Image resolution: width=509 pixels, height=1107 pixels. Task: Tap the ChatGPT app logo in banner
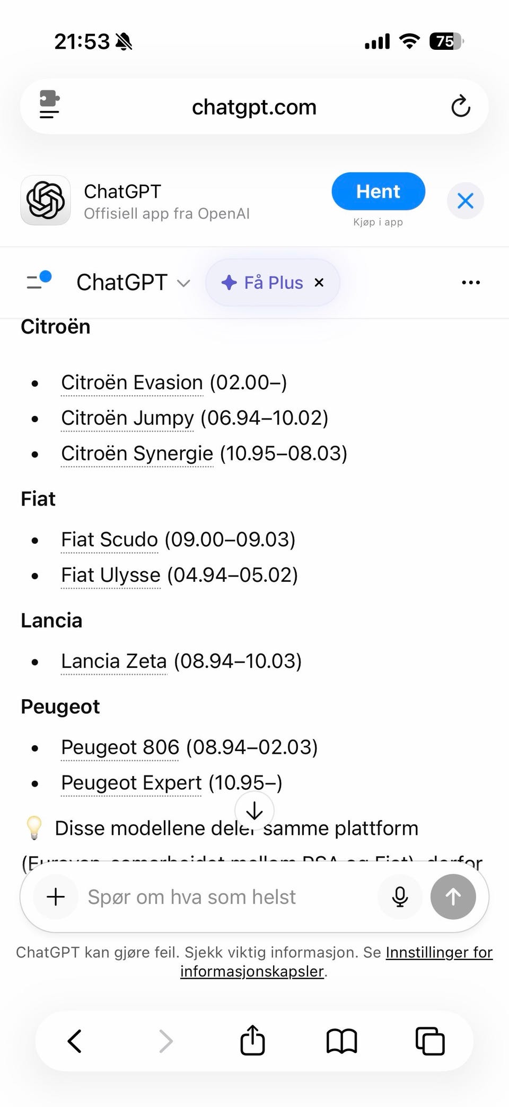[46, 201]
